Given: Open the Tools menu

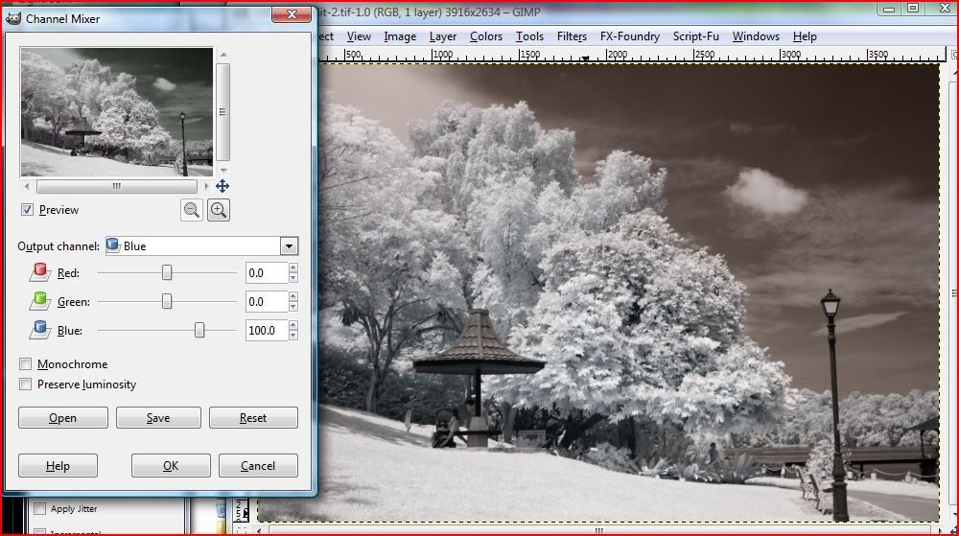Looking at the screenshot, I should pos(529,36).
